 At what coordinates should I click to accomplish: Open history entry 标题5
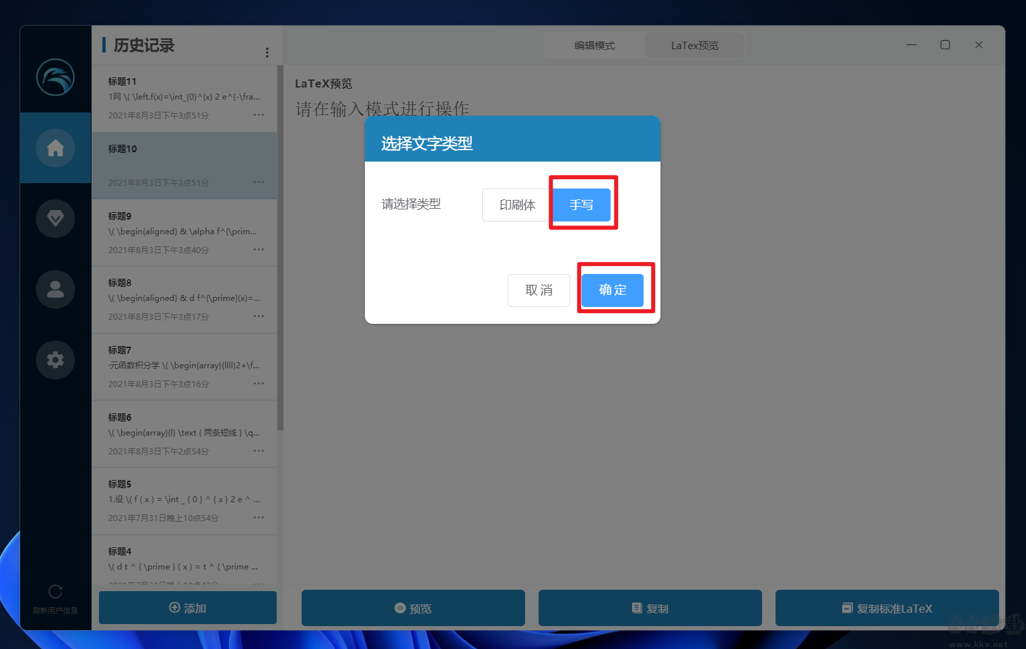click(x=184, y=502)
